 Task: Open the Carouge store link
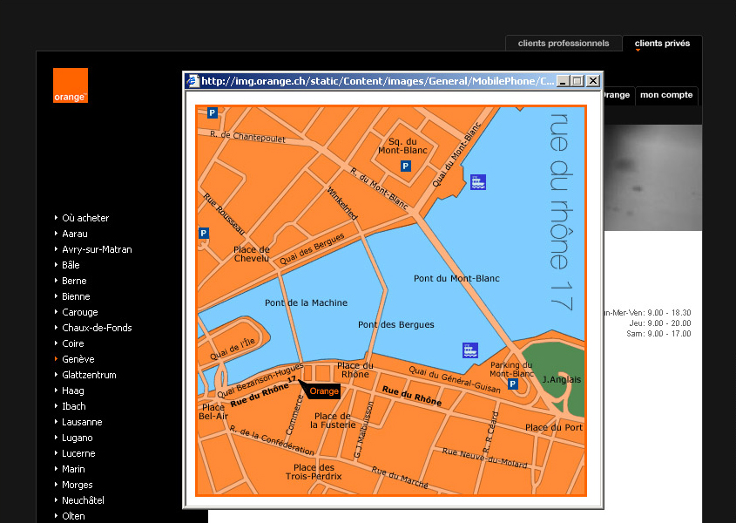pyautogui.click(x=80, y=312)
